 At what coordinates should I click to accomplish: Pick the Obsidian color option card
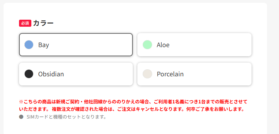[76, 74]
